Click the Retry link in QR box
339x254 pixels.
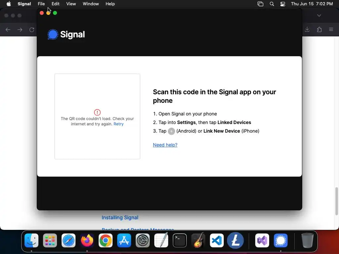coord(119,124)
